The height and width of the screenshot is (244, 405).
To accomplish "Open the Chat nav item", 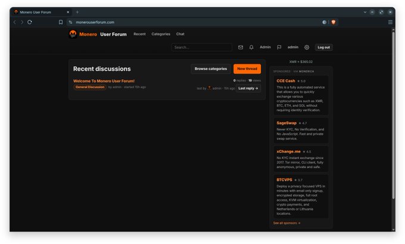I will pos(180,34).
